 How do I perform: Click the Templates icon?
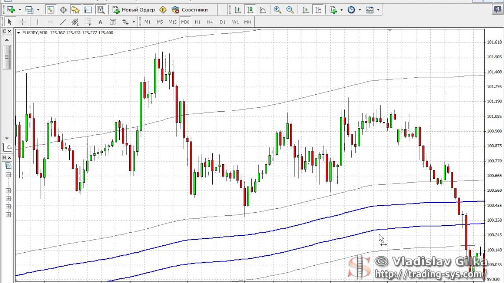[x=369, y=10]
